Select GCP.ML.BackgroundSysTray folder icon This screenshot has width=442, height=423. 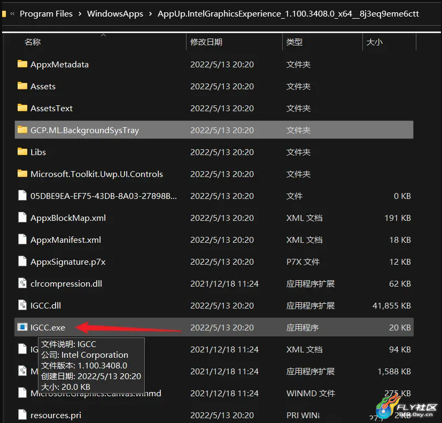[x=22, y=130]
